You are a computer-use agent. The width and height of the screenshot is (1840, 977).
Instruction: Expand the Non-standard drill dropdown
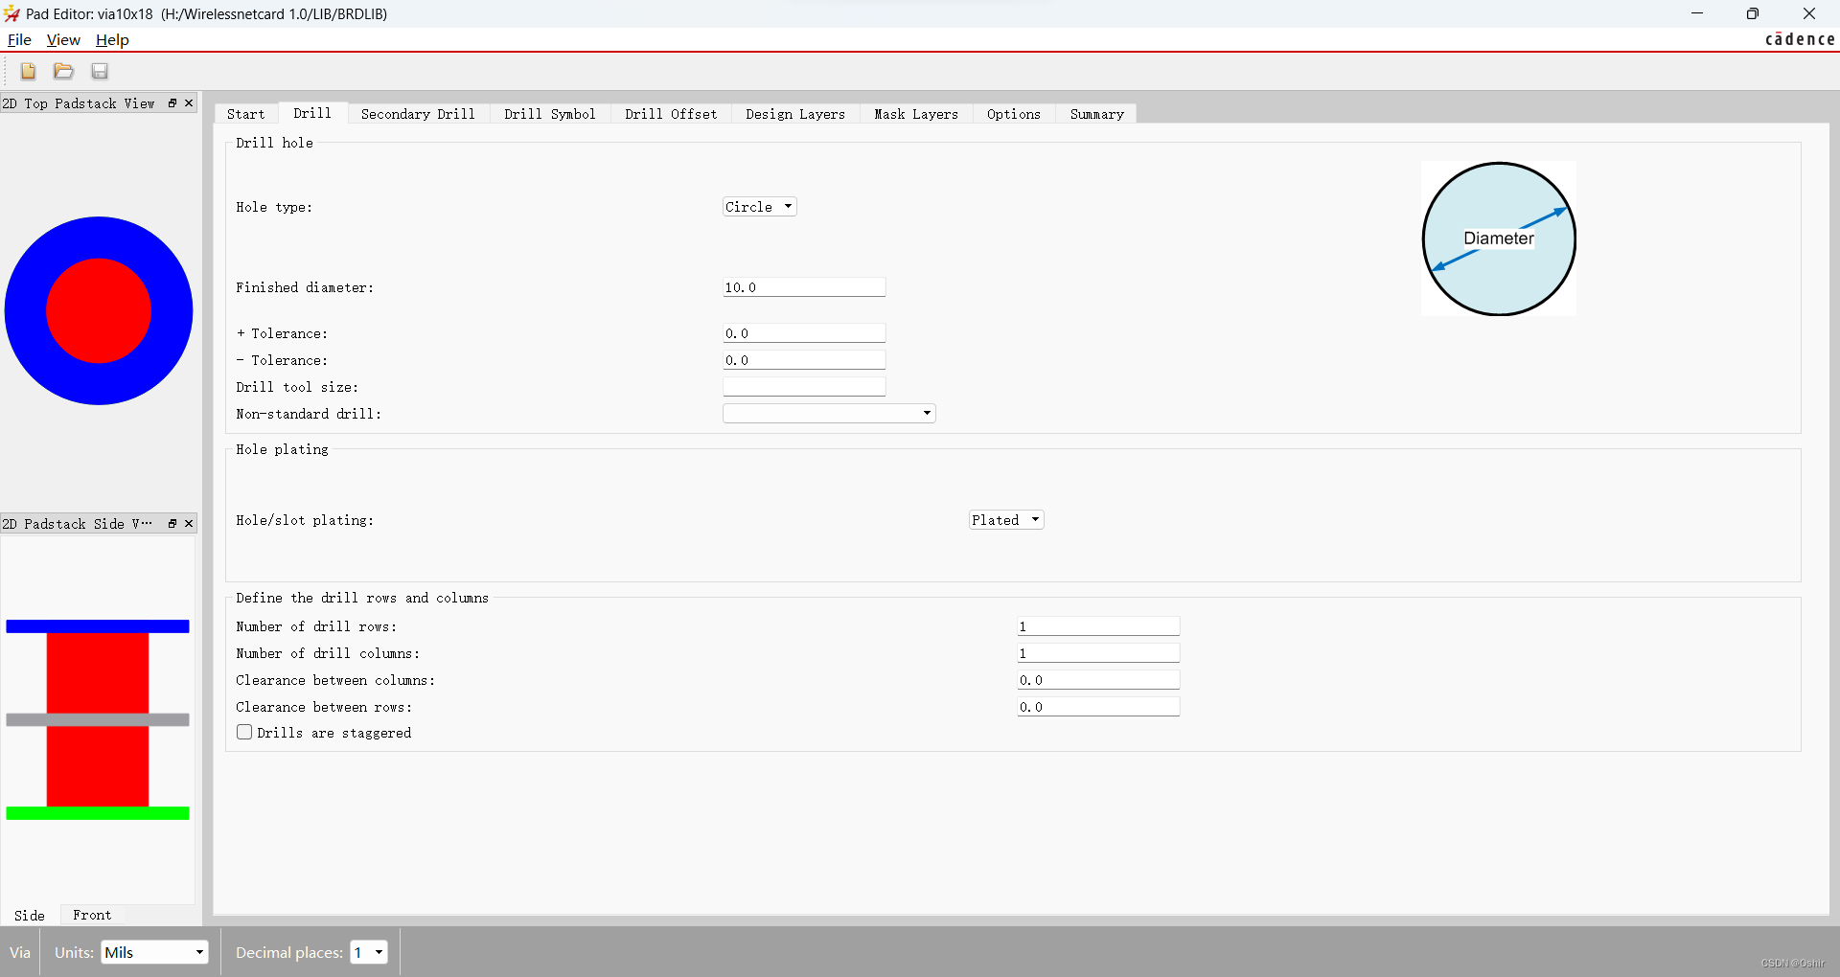tap(829, 414)
